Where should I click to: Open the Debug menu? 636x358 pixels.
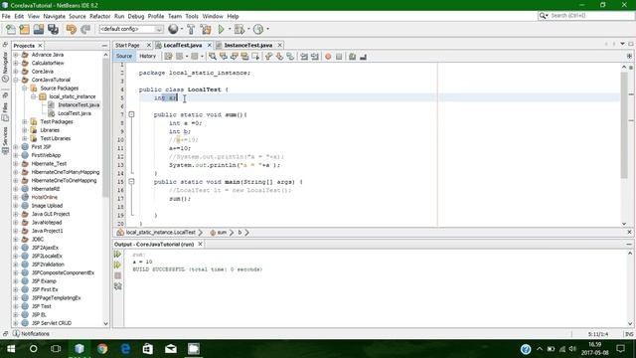136,16
